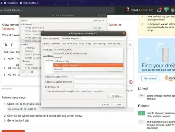Viewport: 175px width, 132px height.
Task: Click the Italic formatting icon
Action: pyautogui.click(x=11, y=45)
